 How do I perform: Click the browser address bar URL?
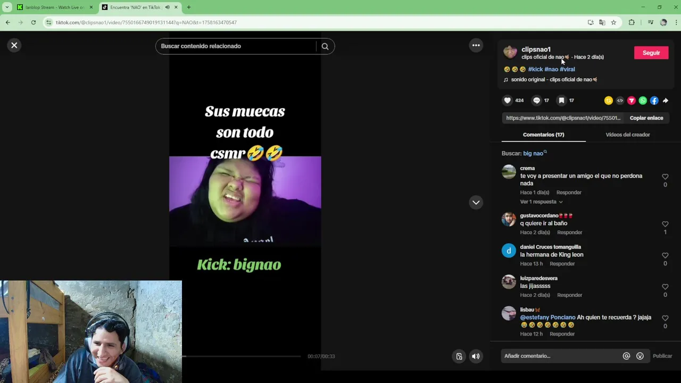point(146,22)
